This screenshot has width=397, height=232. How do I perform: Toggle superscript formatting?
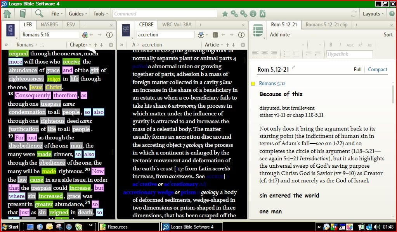[360, 45]
